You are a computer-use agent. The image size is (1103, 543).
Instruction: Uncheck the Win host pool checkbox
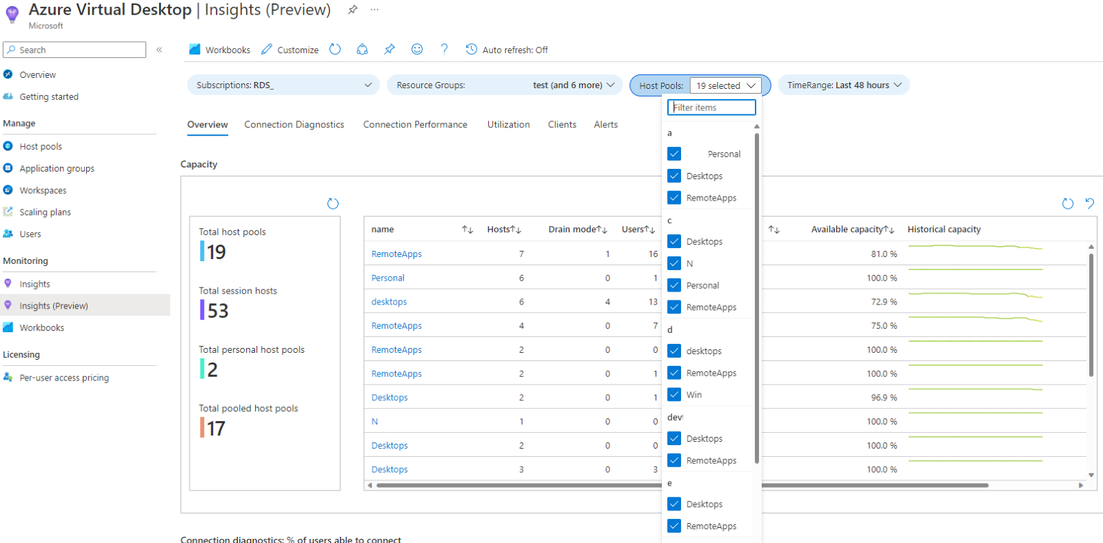674,395
